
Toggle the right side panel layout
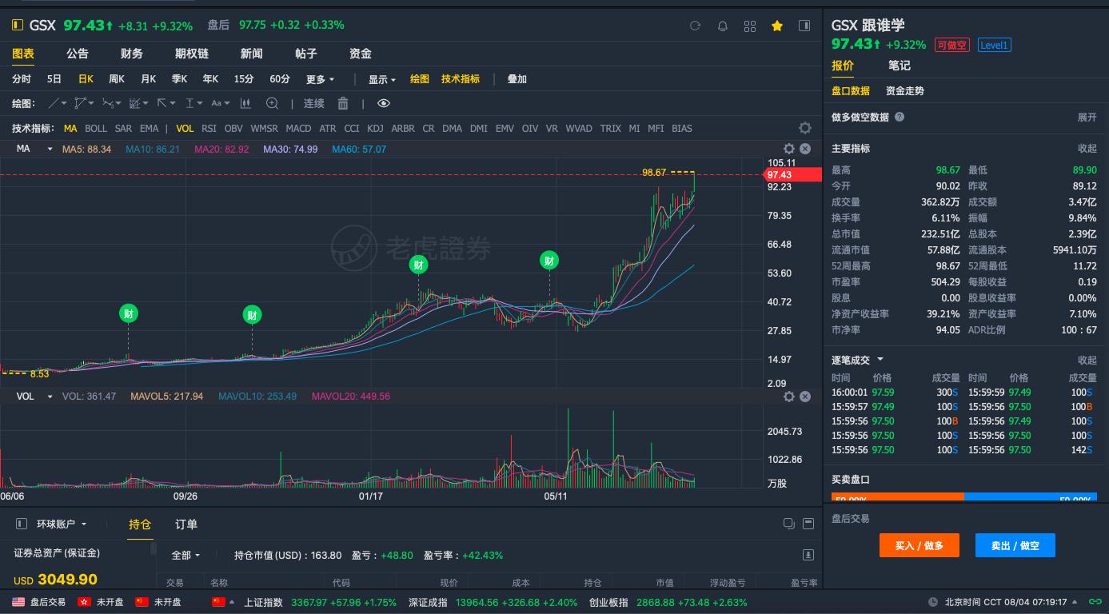(x=804, y=26)
